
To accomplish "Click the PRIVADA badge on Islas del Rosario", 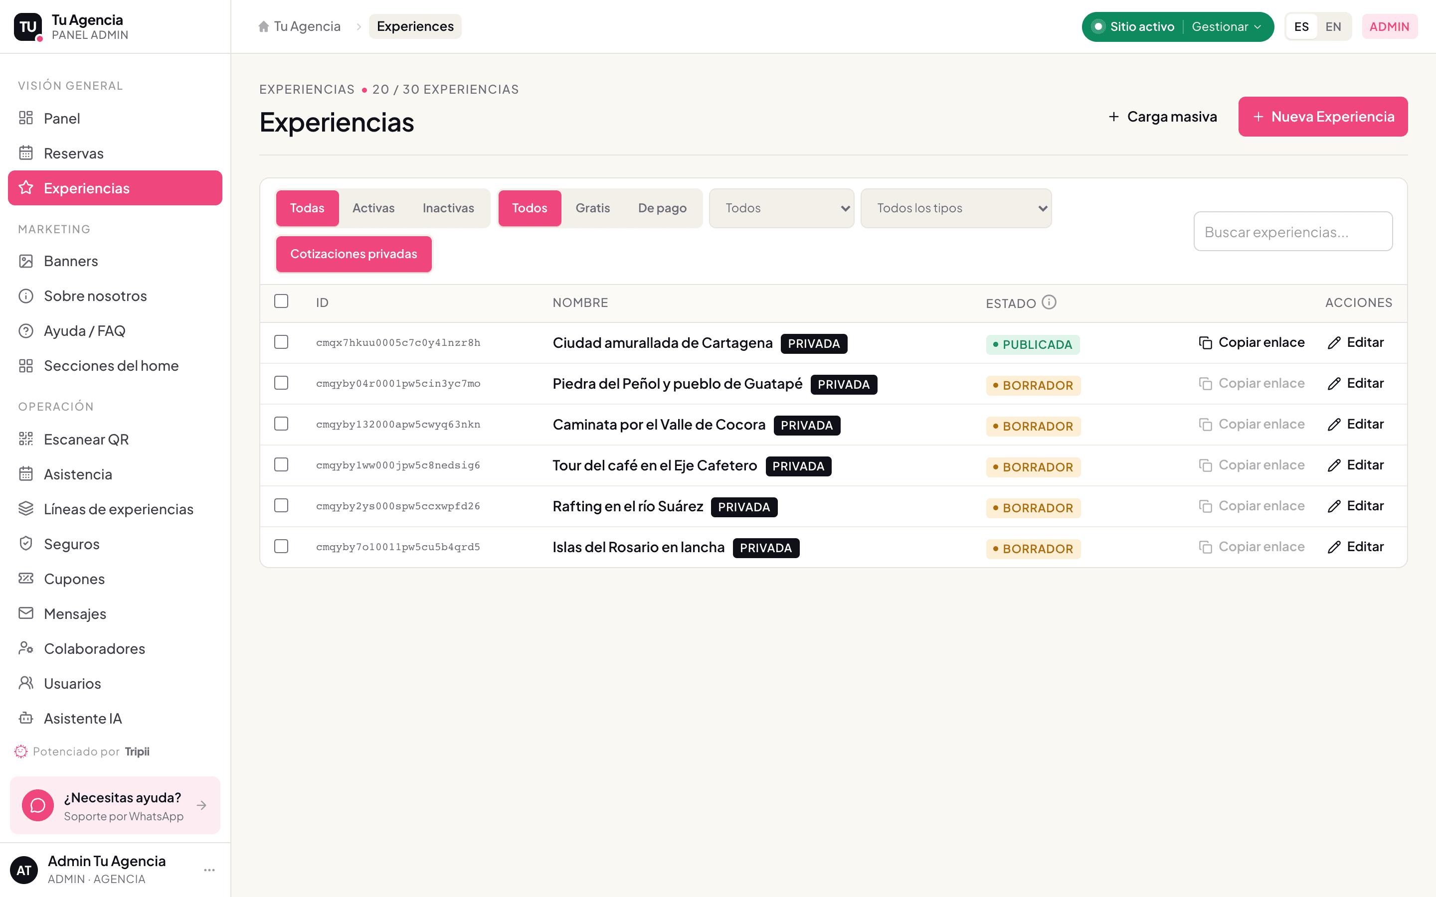I will coord(766,548).
